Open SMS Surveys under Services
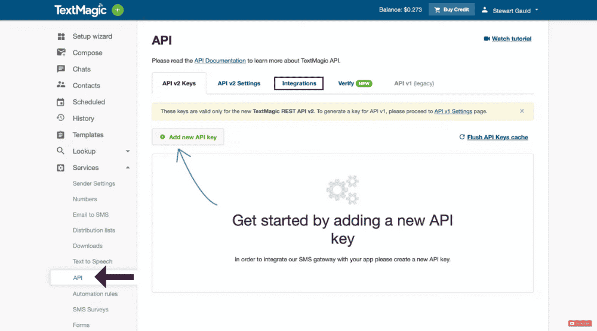This screenshot has width=597, height=331. (91, 310)
